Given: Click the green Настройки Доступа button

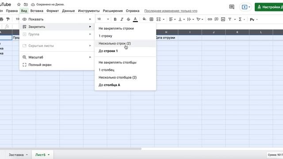Looking at the screenshot, I should 269,7.
